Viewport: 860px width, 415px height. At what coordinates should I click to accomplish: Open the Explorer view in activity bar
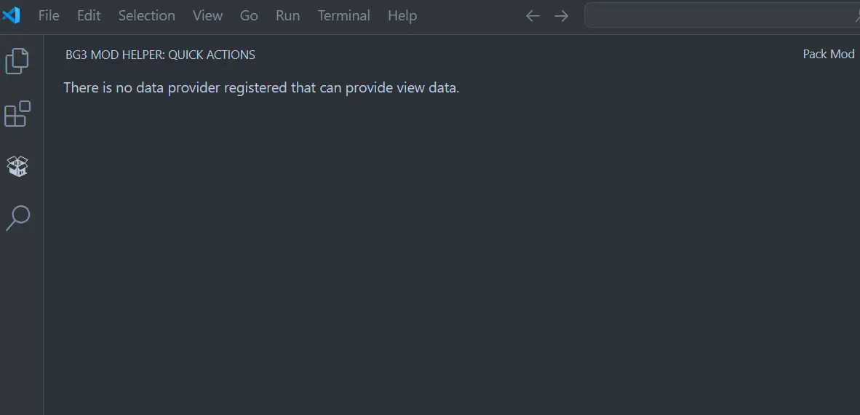click(17, 60)
